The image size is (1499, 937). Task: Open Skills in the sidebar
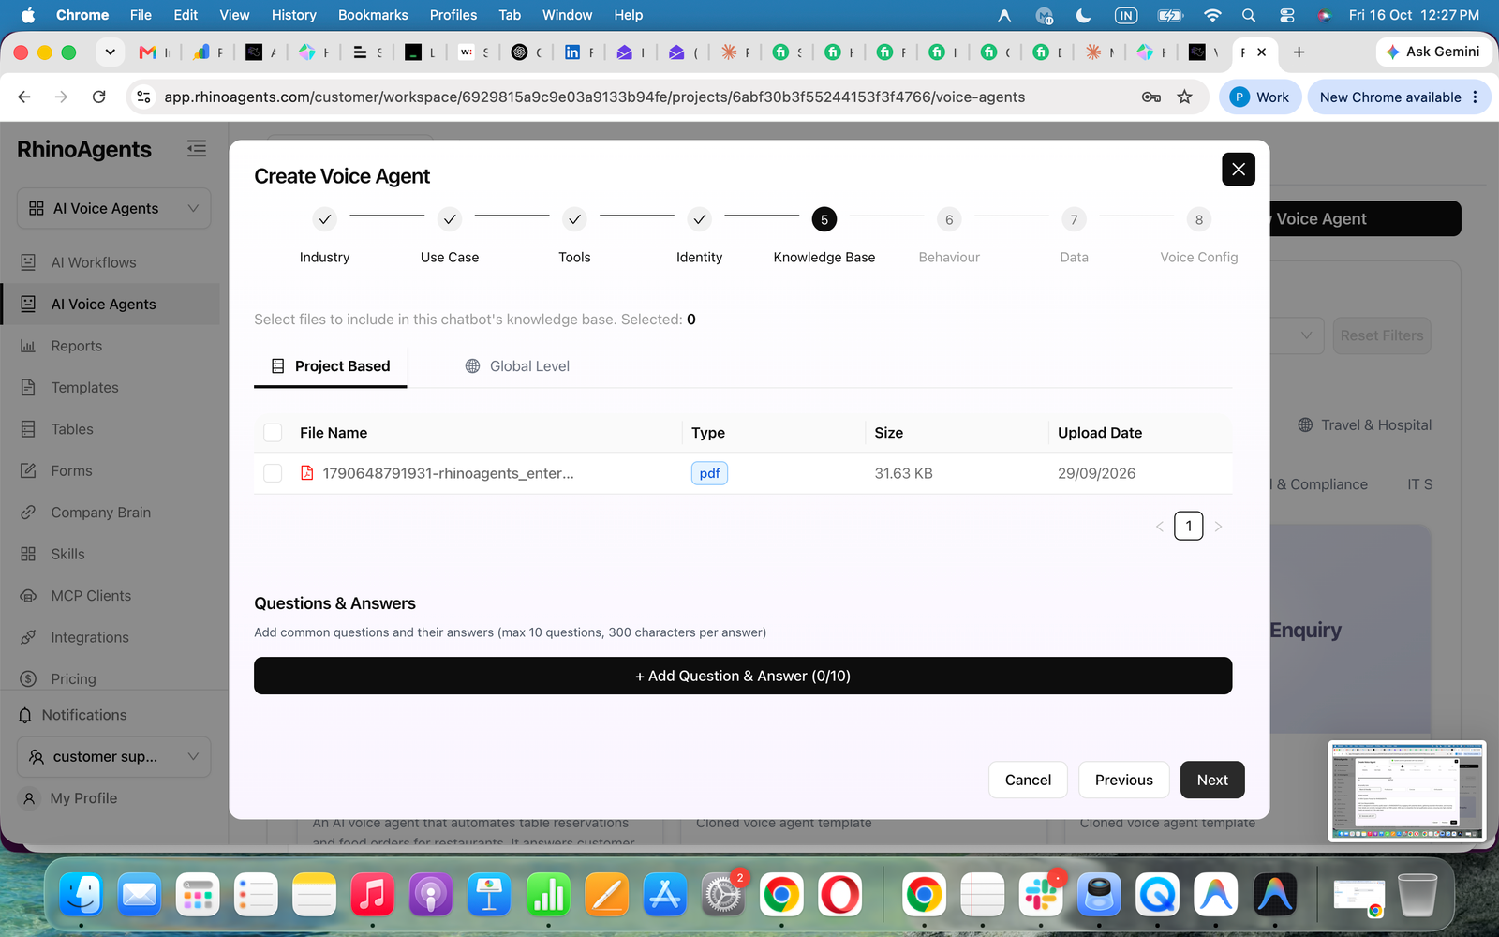point(67,554)
